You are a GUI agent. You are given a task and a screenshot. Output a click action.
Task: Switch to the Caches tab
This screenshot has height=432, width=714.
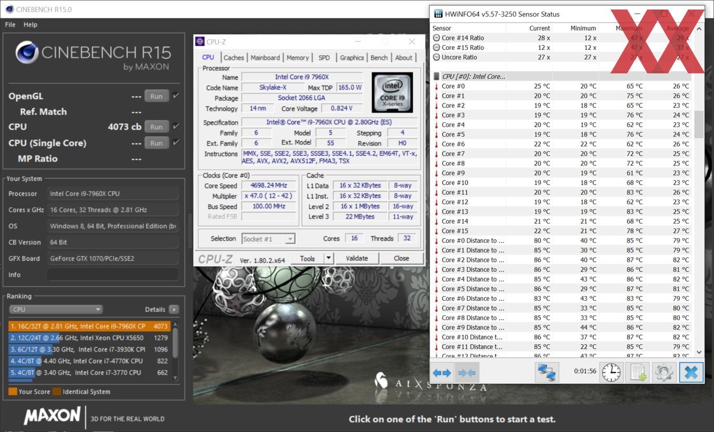[234, 58]
